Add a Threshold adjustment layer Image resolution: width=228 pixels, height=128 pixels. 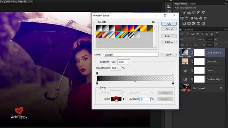(x=194, y=23)
